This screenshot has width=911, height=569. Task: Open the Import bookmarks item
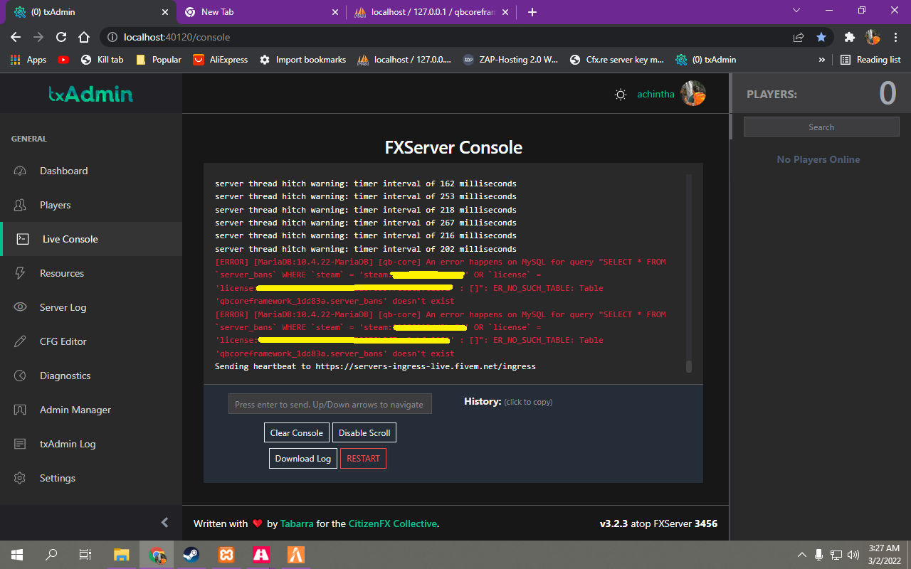(x=302, y=60)
